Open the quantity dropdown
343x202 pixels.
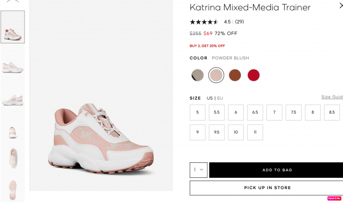point(198,170)
